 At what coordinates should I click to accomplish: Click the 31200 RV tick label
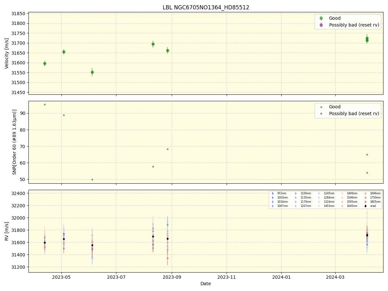coord(19,267)
